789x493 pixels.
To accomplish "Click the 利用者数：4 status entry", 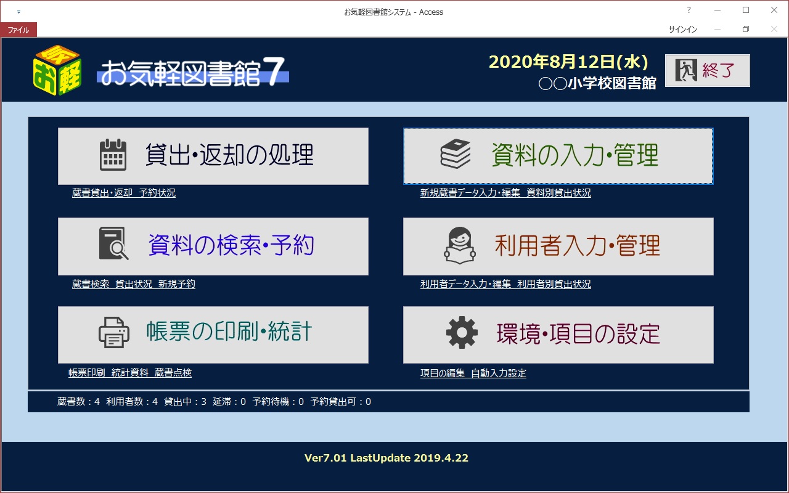I will [132, 402].
